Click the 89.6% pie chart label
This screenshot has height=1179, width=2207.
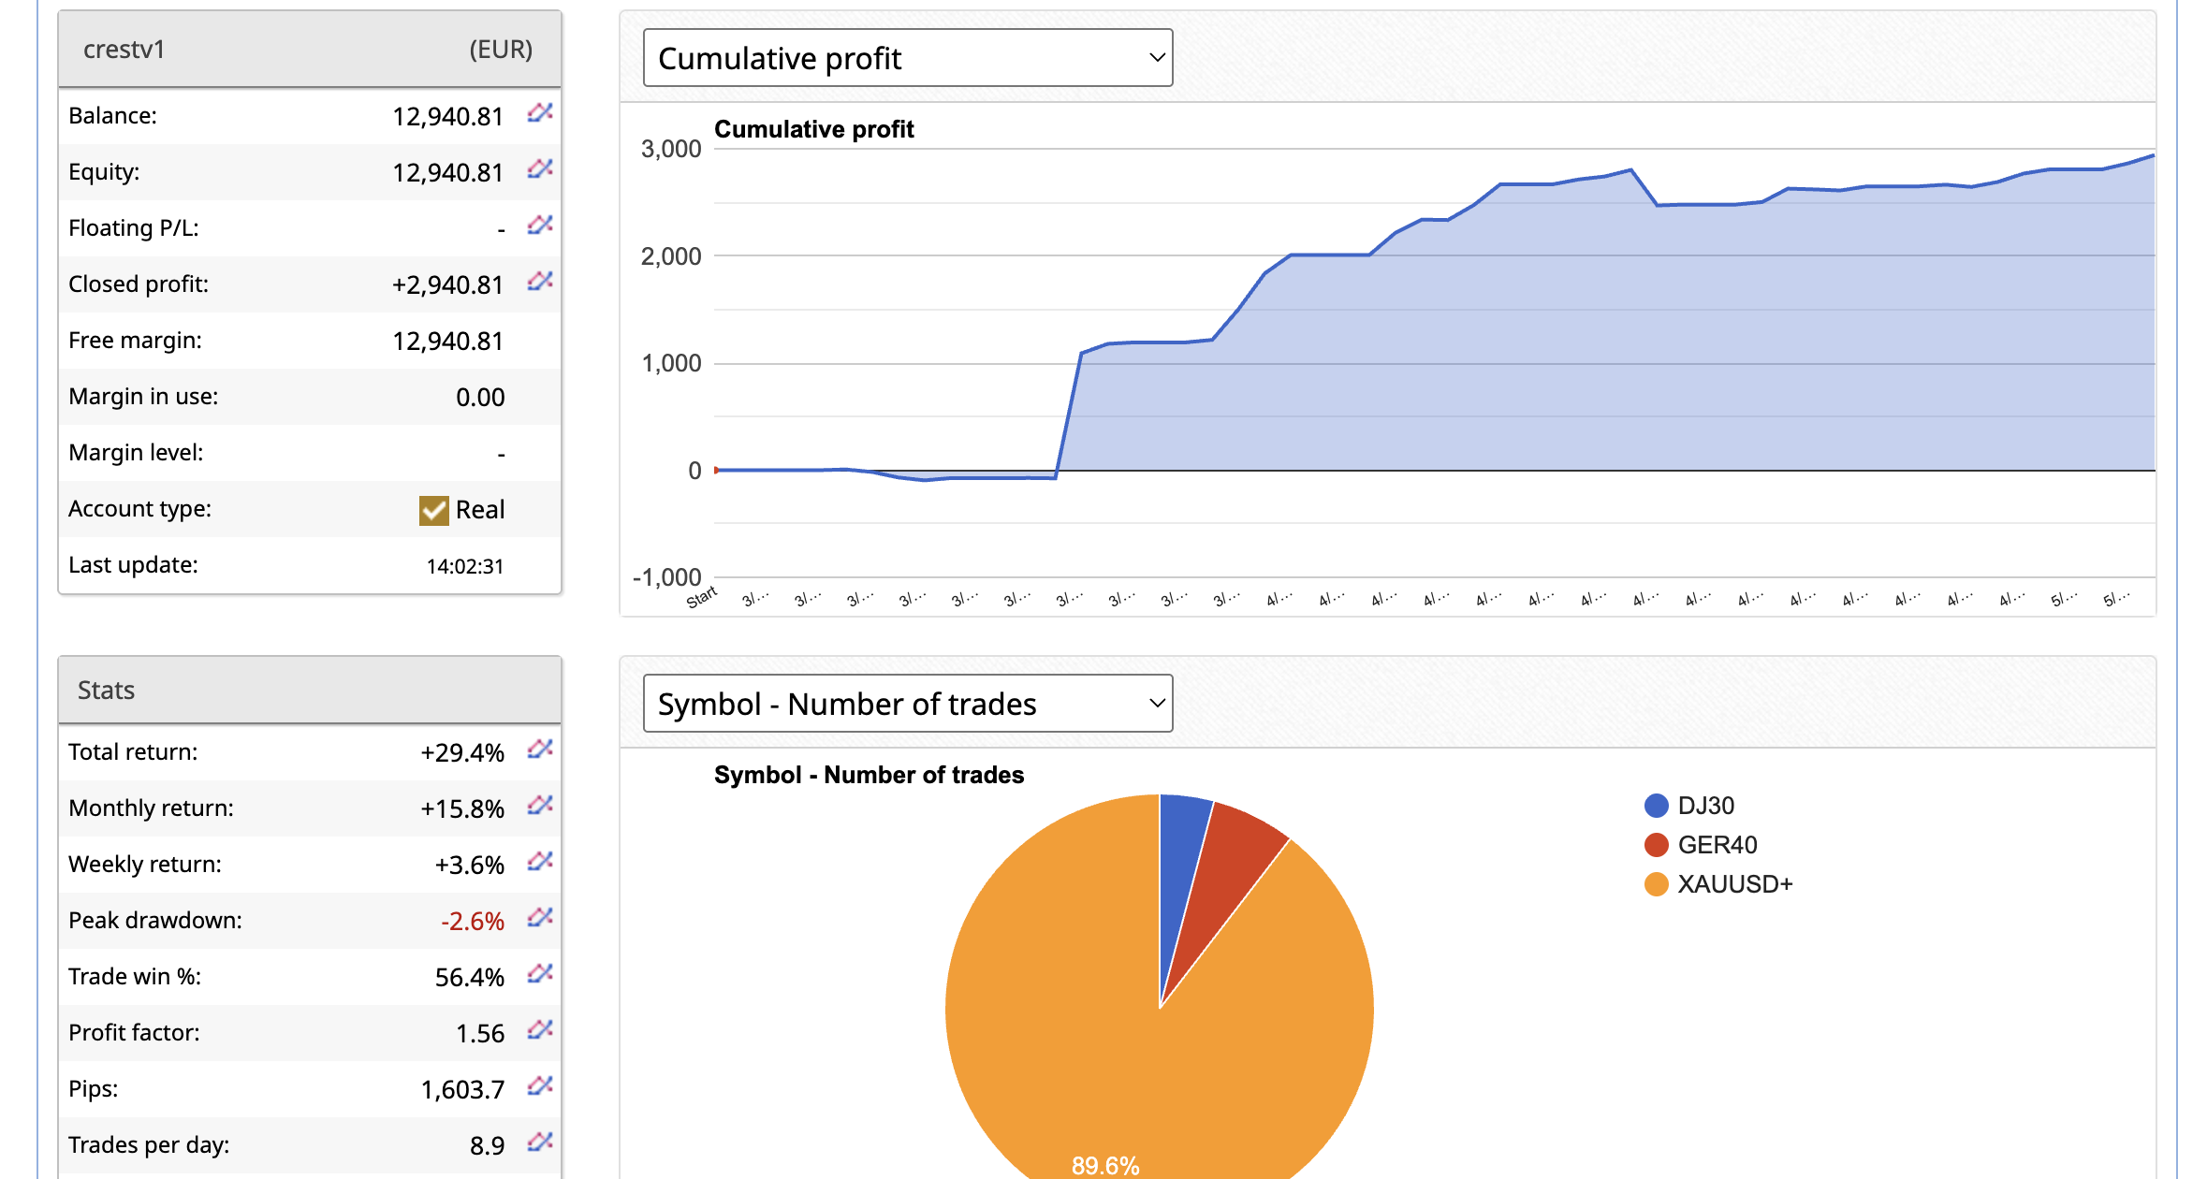(1105, 1165)
